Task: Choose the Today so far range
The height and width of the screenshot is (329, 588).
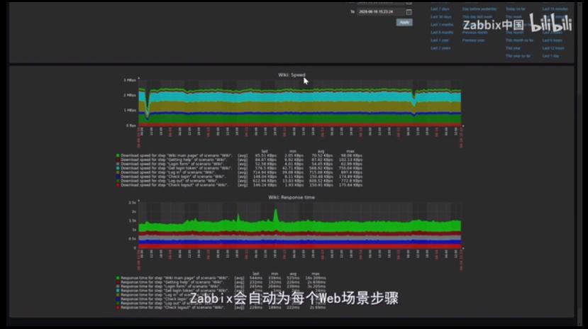Action: point(515,9)
